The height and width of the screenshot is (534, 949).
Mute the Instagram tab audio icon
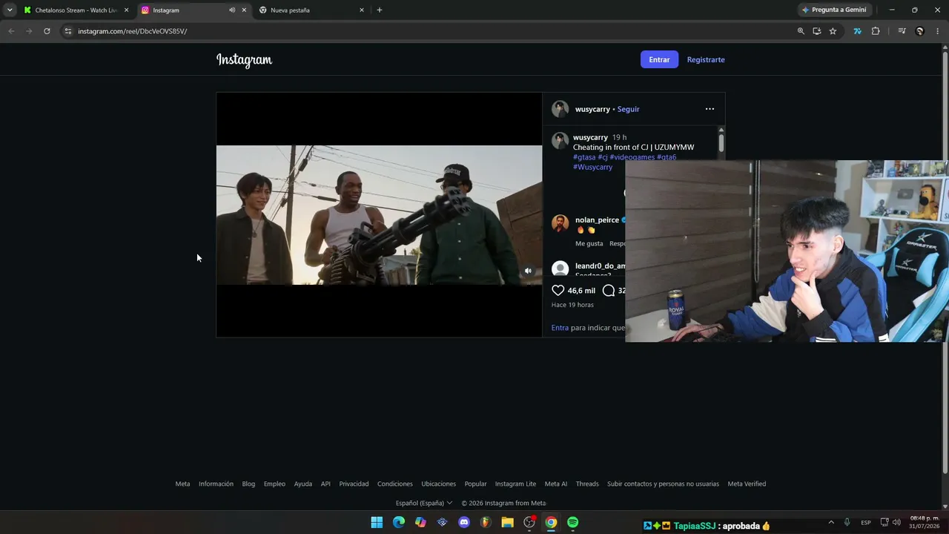click(232, 10)
